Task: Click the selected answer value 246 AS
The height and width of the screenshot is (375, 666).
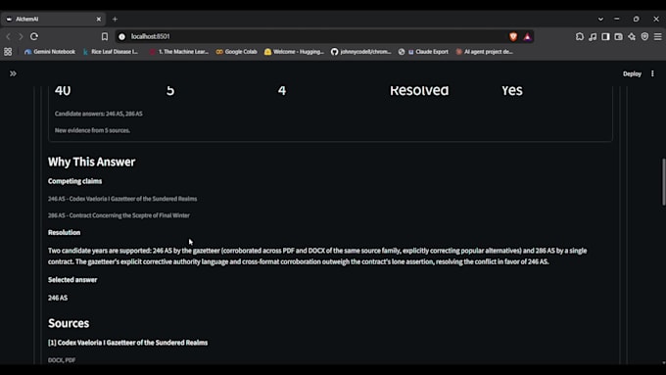Action: pos(58,298)
